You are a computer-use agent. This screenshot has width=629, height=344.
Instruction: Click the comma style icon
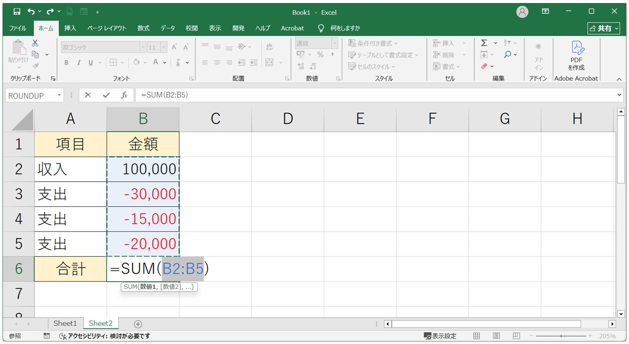point(332,55)
